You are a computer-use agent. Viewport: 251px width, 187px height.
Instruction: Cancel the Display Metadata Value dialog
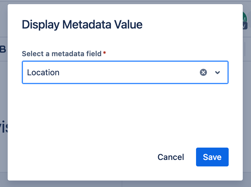pyautogui.click(x=171, y=157)
